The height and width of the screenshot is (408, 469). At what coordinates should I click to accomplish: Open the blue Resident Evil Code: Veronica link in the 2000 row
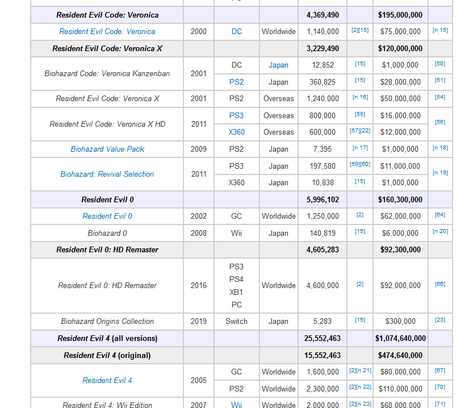coord(107,31)
